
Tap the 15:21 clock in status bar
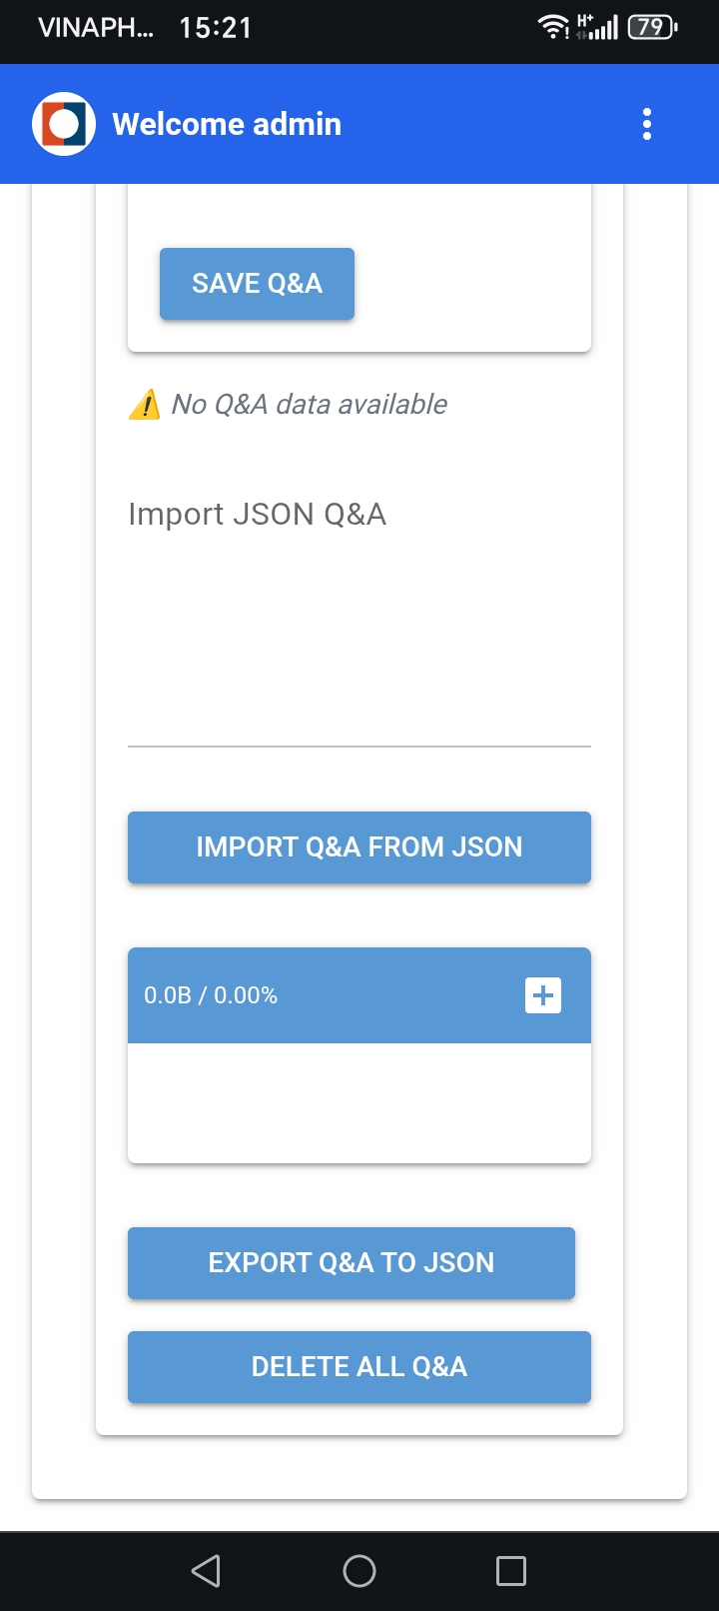pos(216,27)
